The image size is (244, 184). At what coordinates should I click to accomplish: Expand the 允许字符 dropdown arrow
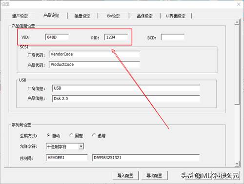click(81, 146)
